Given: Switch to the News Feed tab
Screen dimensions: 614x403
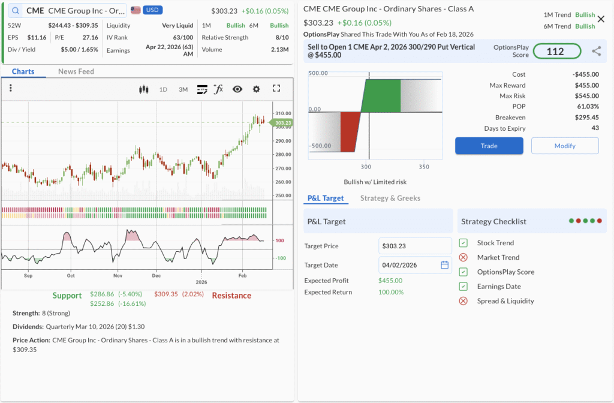Looking at the screenshot, I should pyautogui.click(x=76, y=71).
